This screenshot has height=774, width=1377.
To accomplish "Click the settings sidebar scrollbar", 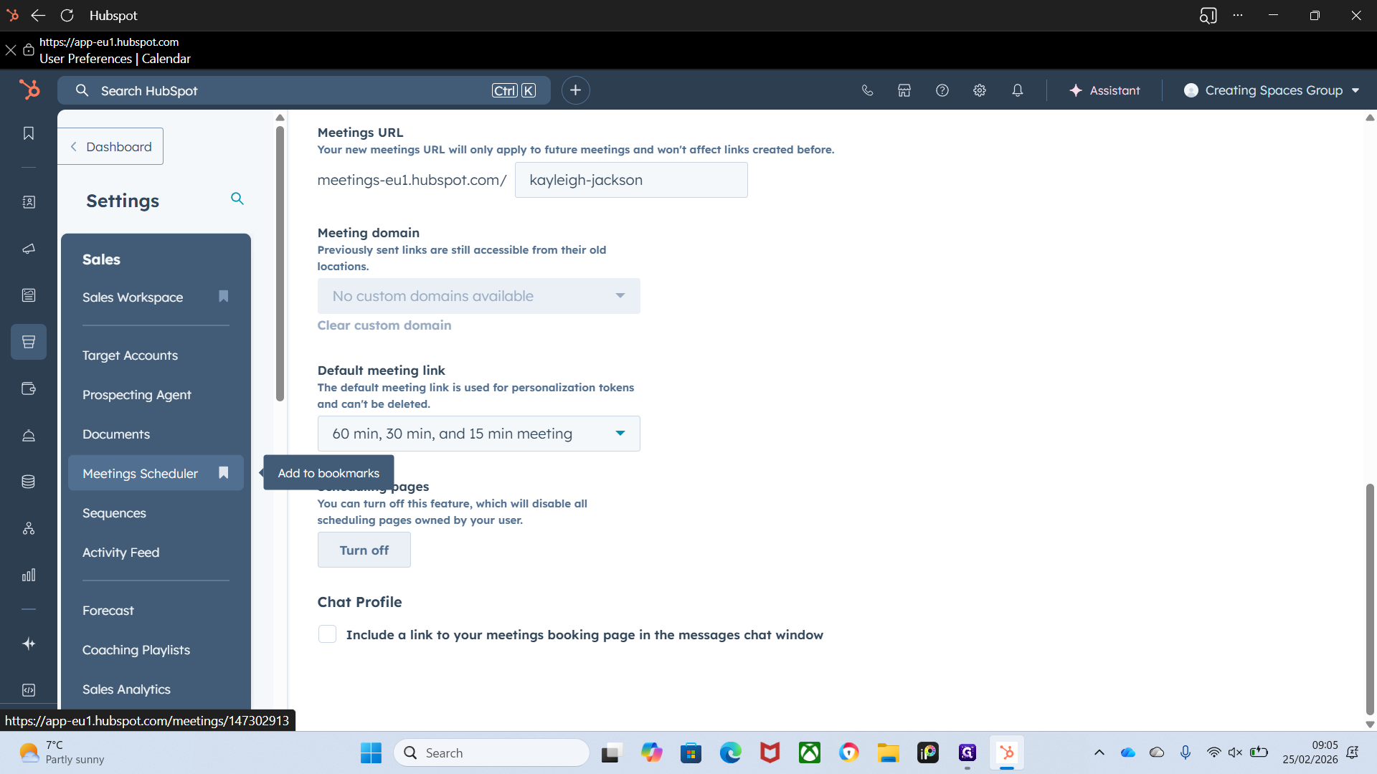I will pos(280,263).
